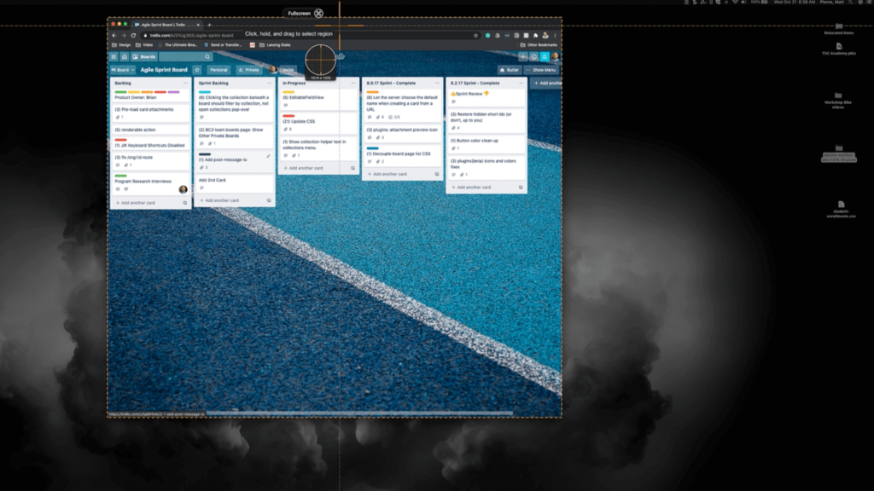Edit the Add post-message-io card via pencil

point(268,157)
